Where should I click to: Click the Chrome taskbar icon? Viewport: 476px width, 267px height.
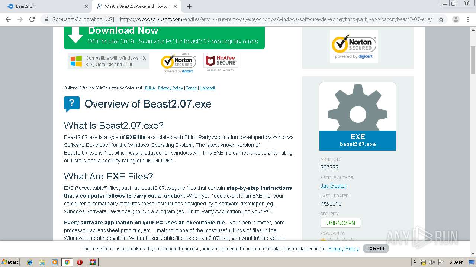click(x=67, y=262)
